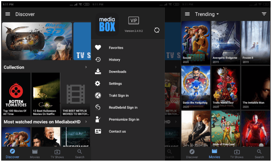This screenshot has width=273, height=163.
Task: Click the Settings gear icon
Action: pos(98,84)
